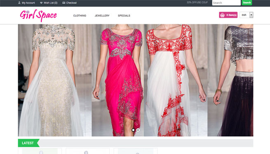Screen dimensions: 270x154
Task: Open the Girl Space logo homepage
Action: (38, 16)
